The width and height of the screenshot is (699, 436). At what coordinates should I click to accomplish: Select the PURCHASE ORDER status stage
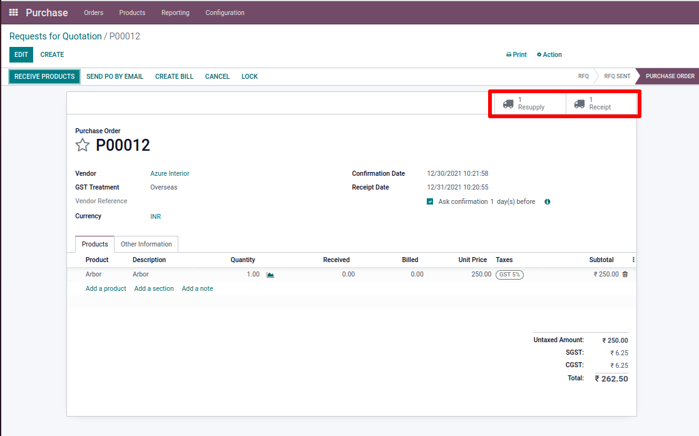pyautogui.click(x=670, y=76)
